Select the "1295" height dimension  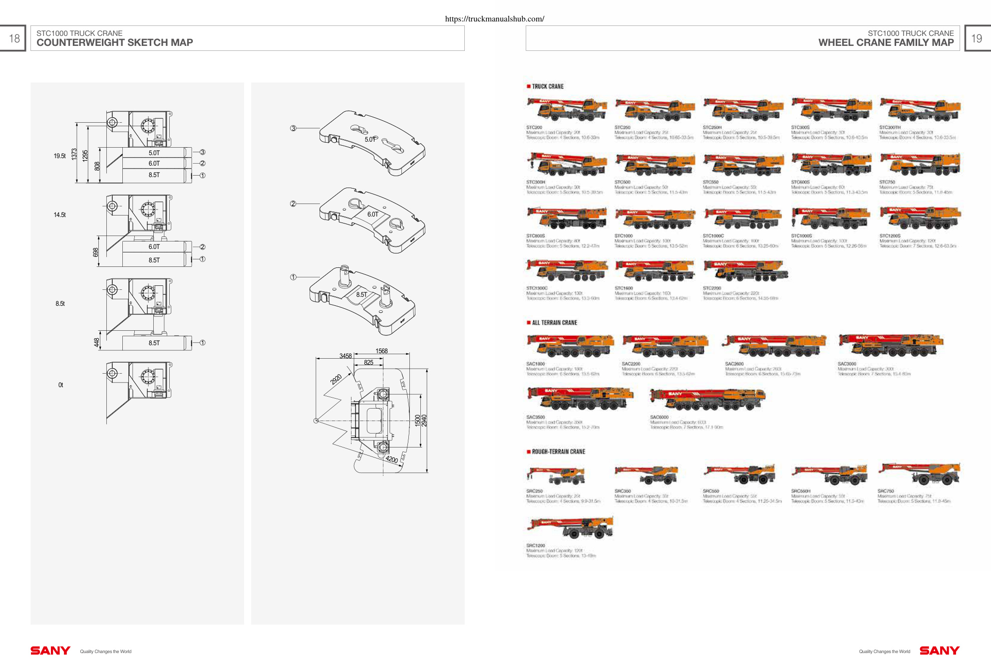[x=85, y=155]
